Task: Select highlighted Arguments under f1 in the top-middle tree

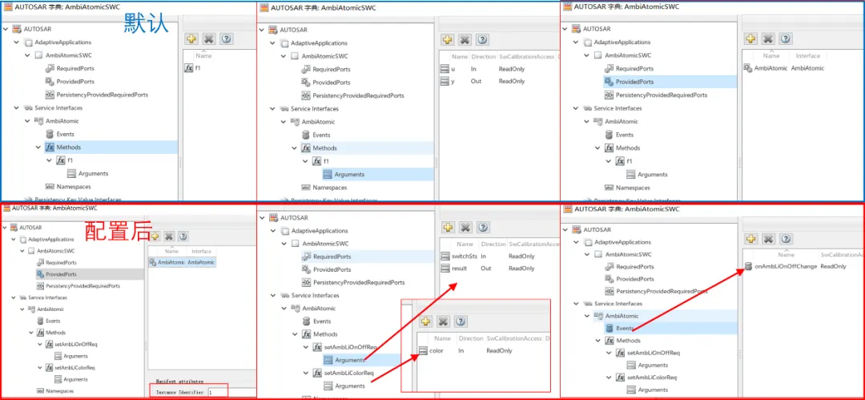Action: [349, 175]
